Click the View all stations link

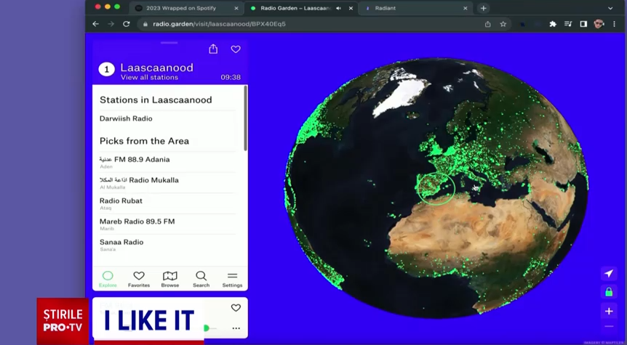pyautogui.click(x=149, y=77)
